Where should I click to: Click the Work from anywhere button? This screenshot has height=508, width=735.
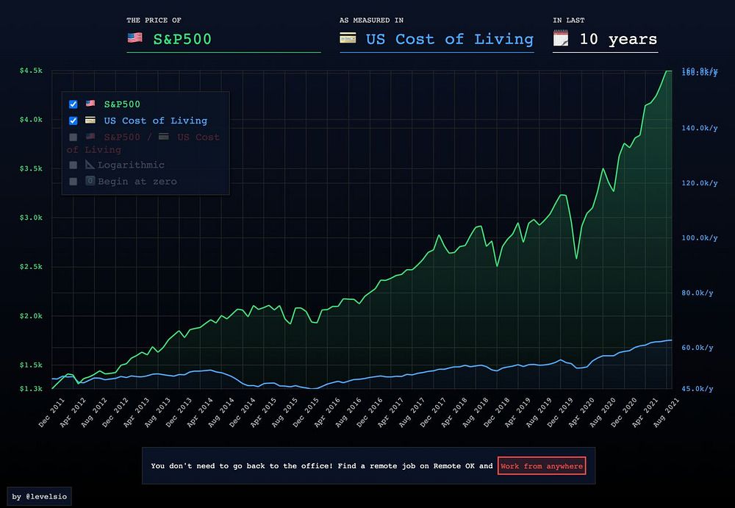542,466
